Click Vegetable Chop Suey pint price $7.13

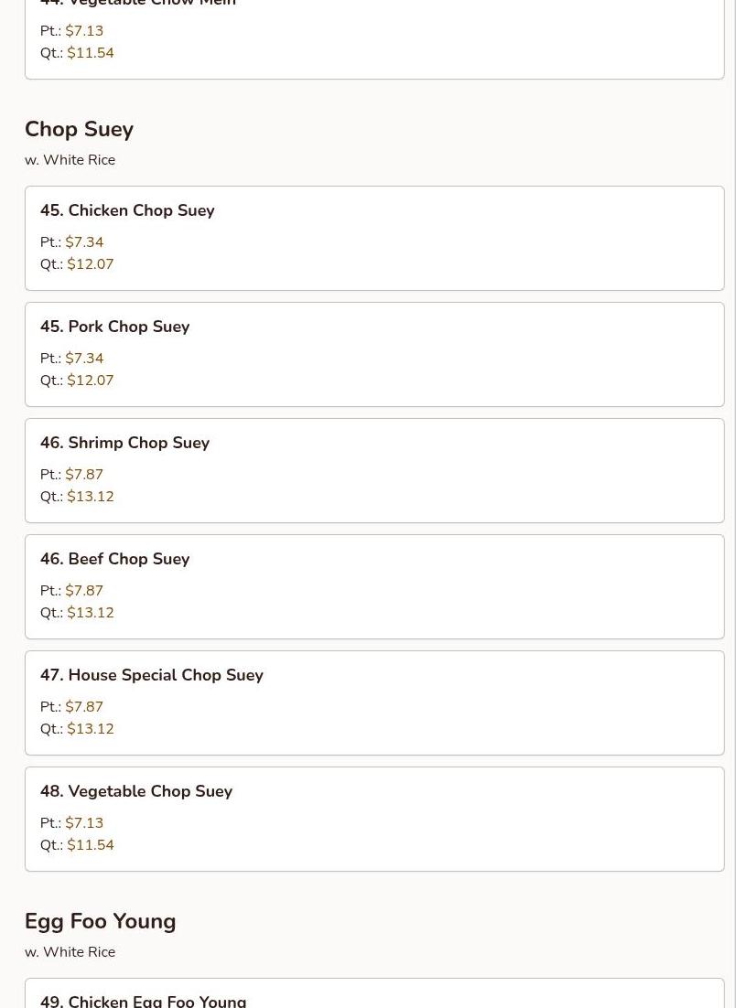(x=84, y=823)
